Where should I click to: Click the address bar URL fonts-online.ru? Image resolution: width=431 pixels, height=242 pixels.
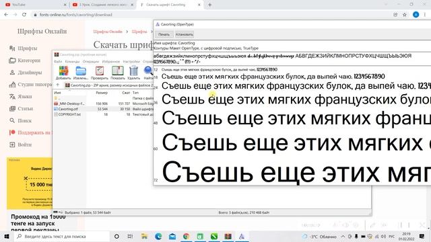point(76,15)
